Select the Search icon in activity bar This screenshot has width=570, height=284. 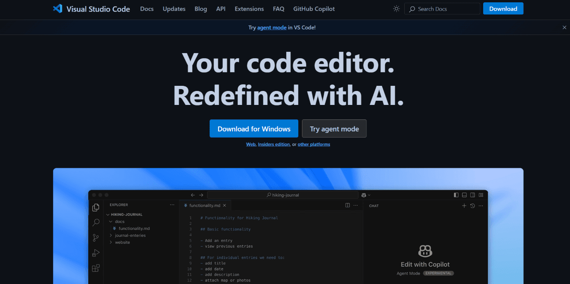click(x=96, y=222)
